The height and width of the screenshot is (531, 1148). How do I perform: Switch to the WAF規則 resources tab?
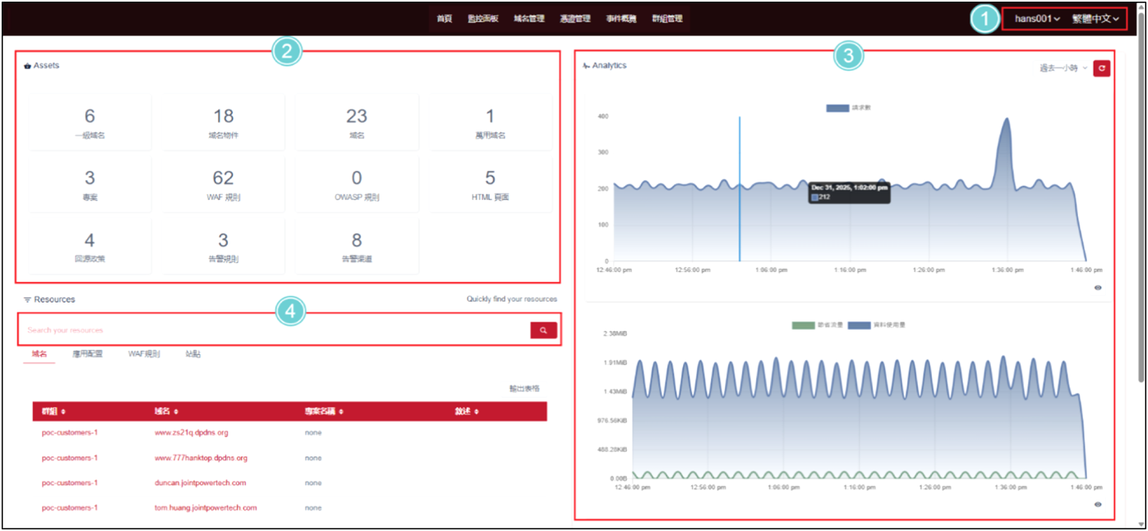pos(144,354)
